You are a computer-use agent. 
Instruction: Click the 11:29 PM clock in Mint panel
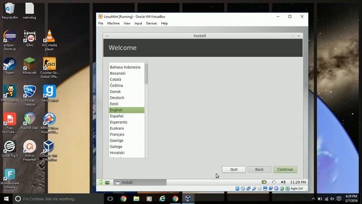point(298,182)
